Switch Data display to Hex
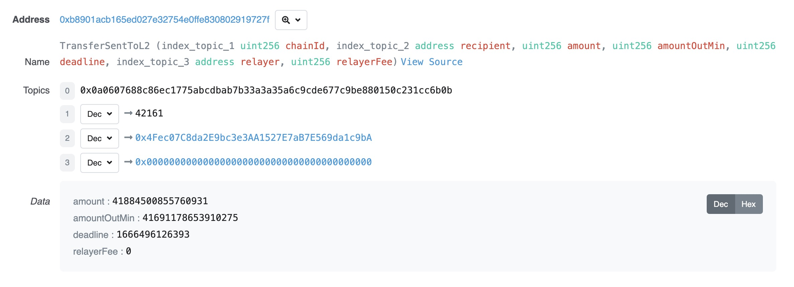794x287 pixels. coord(748,204)
